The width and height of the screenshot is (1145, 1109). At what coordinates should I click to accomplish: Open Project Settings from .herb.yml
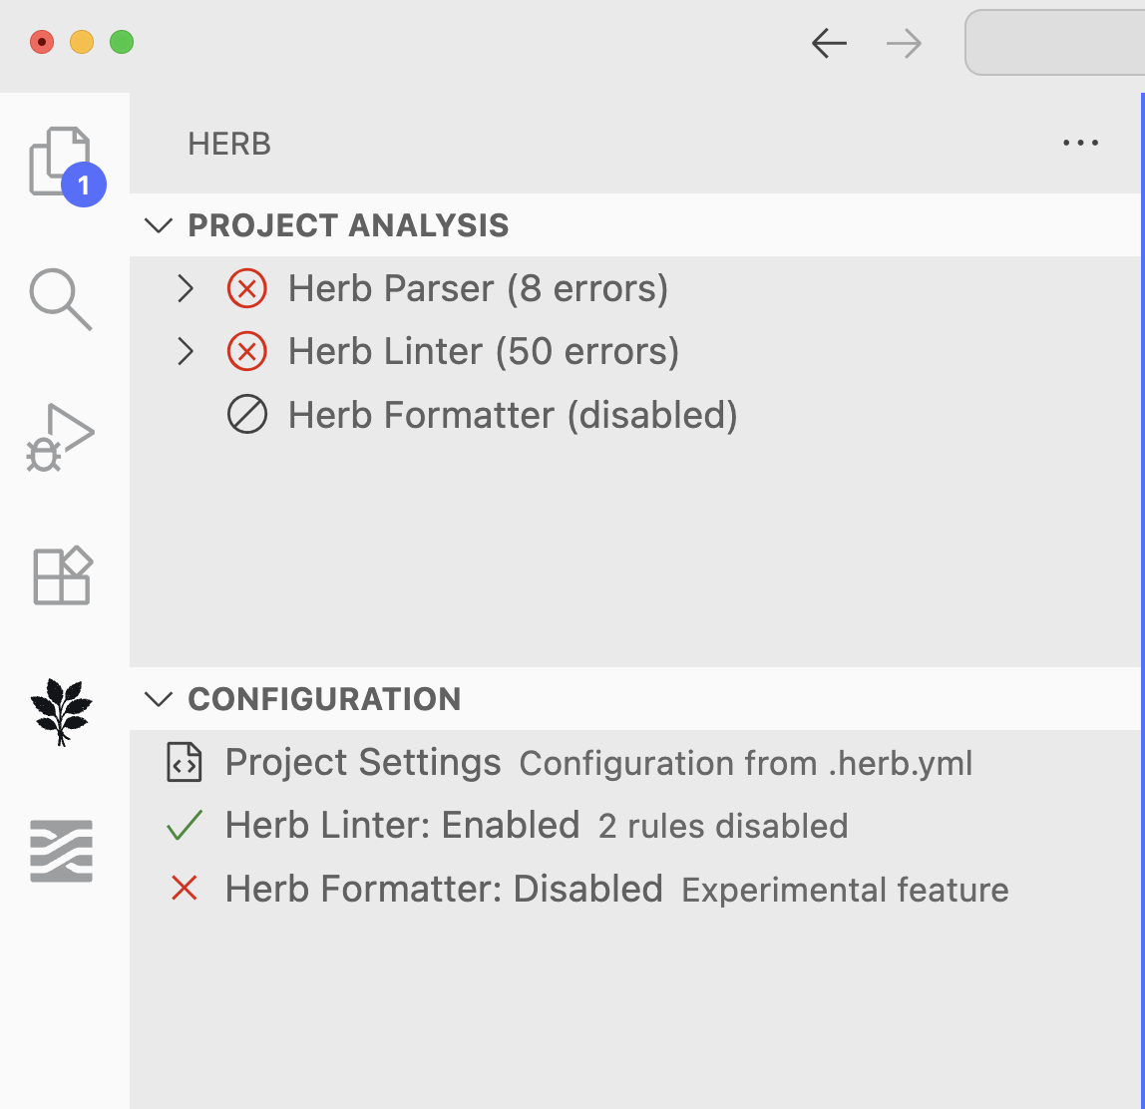[363, 762]
